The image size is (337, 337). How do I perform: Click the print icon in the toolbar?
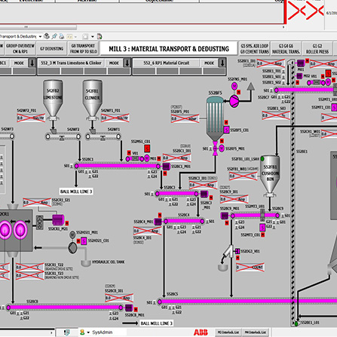click(x=62, y=36)
